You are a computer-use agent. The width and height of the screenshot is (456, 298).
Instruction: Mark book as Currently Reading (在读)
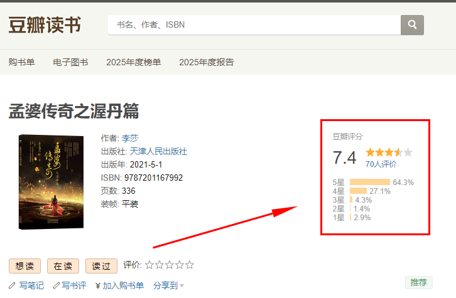tap(63, 266)
